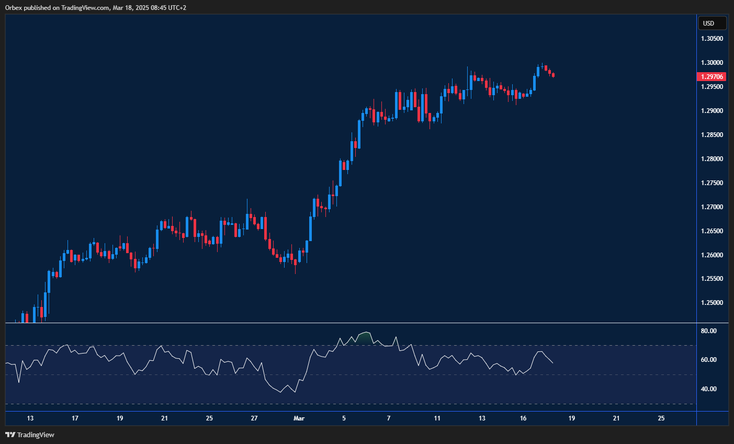Click the red 1.29706 current price label

click(713, 77)
